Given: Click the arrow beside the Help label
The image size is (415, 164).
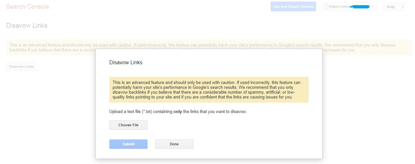Looking at the screenshot, I should pyautogui.click(x=402, y=7).
